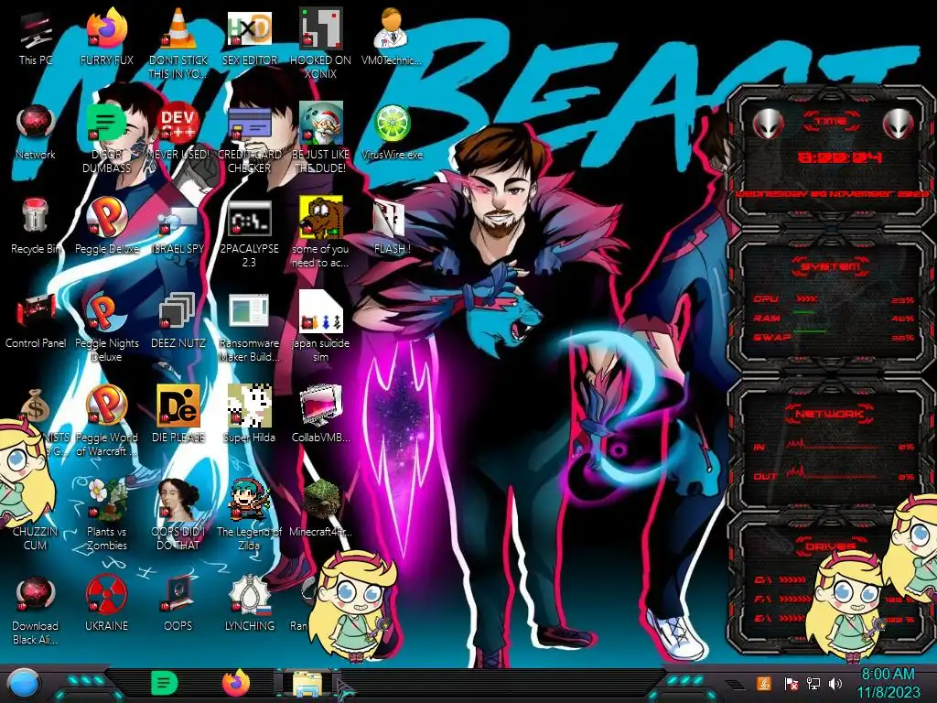Open the Ransomware Maker Build... shortcut
This screenshot has height=703, width=937.
coord(249,327)
